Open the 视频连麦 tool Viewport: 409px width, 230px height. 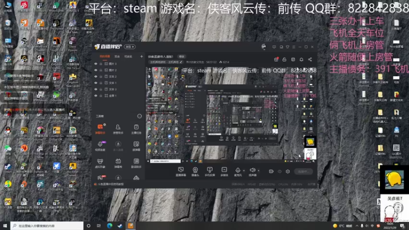[x=100, y=146]
